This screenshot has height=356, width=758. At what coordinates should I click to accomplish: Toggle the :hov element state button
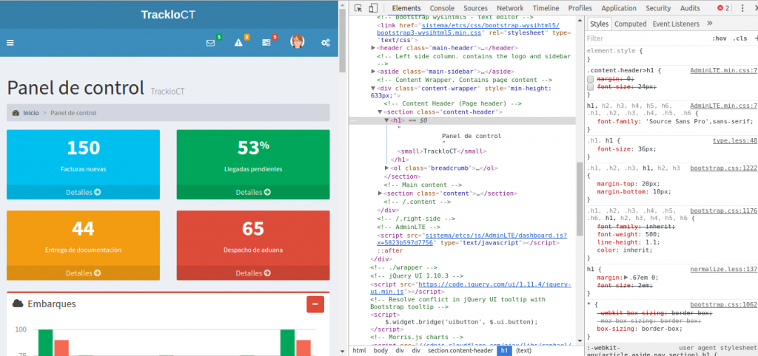[x=719, y=38]
